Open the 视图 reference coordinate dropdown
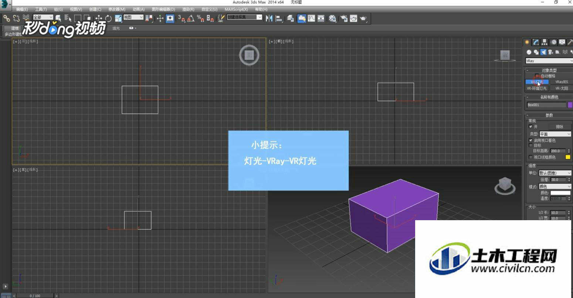 tap(133, 17)
